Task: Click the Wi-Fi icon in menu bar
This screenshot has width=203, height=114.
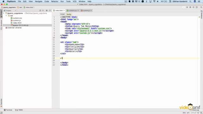Action: coord(154,1)
